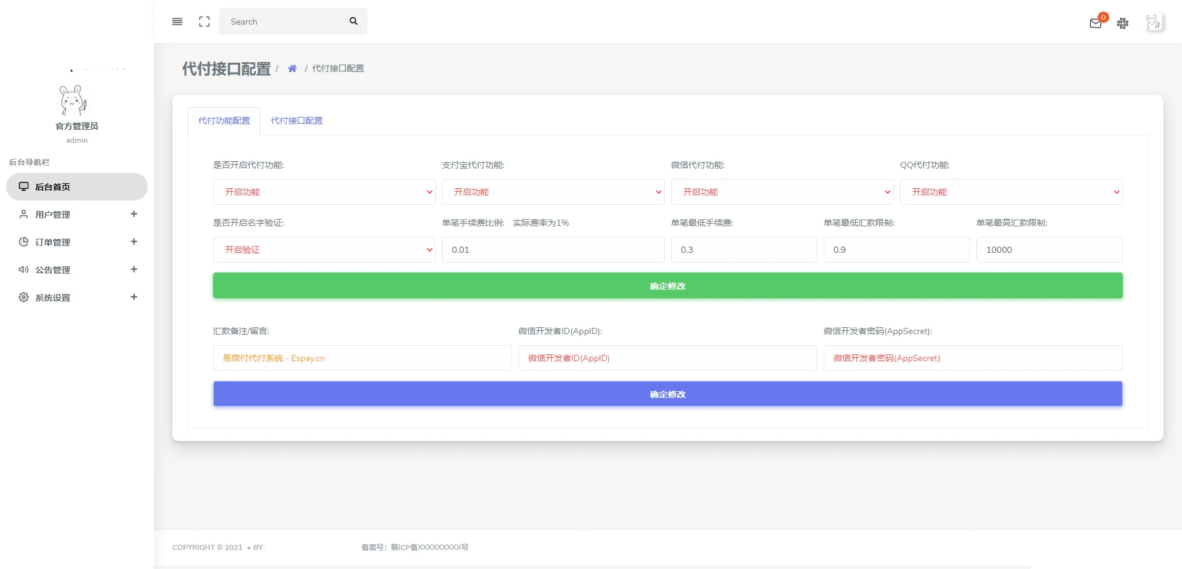Open the QQ代付功能 dropdown

coord(1011,192)
